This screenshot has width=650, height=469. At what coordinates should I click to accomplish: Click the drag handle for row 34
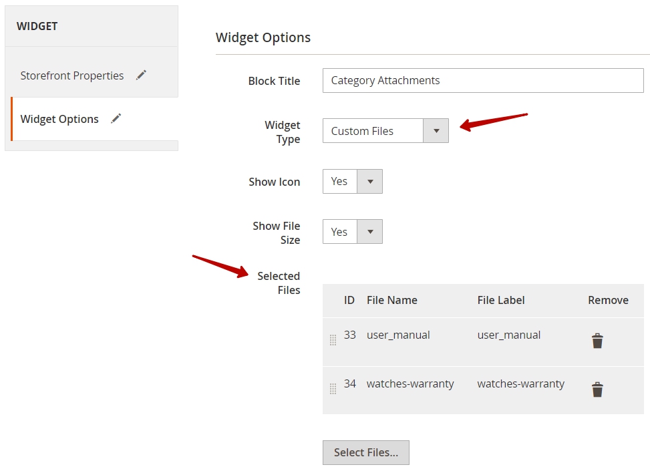333,389
